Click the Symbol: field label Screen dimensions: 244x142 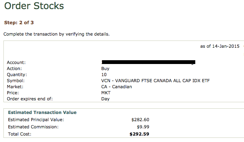(16, 81)
